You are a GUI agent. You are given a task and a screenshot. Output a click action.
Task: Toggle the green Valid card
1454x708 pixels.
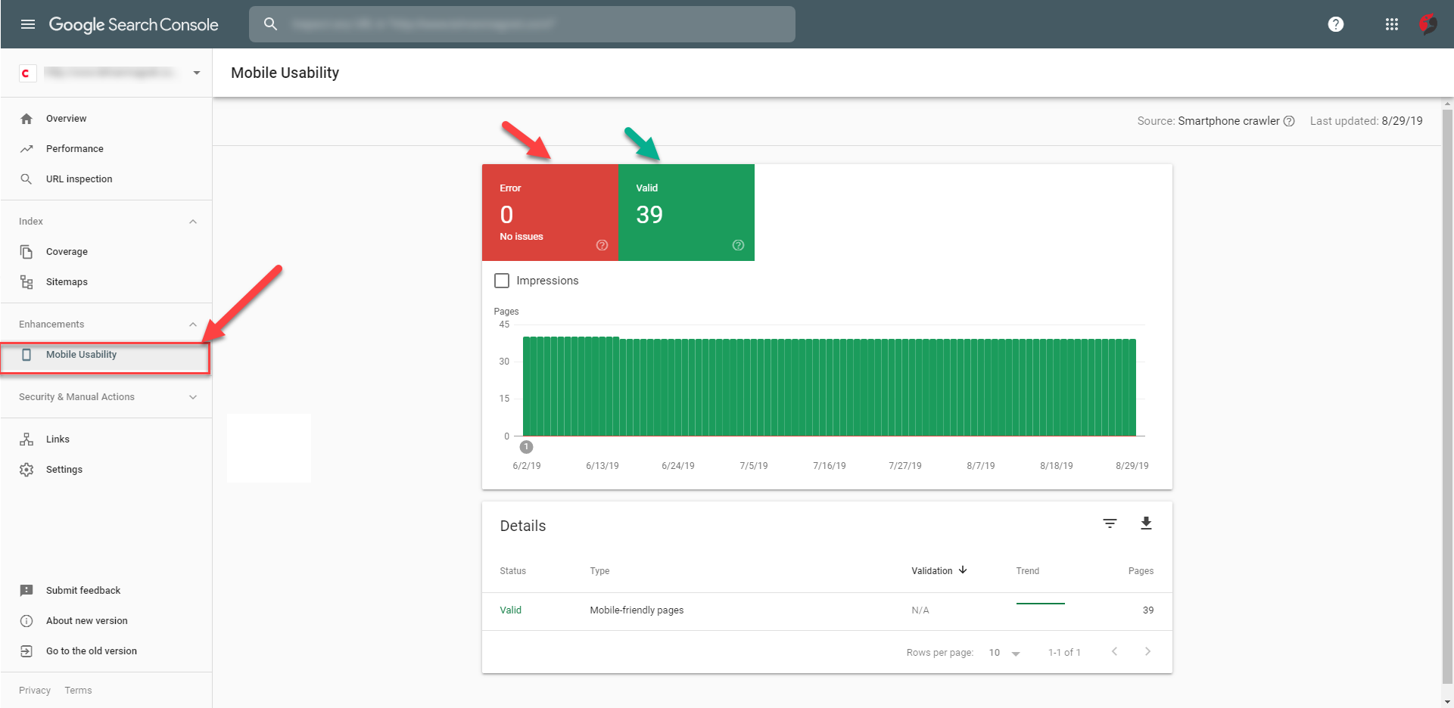(687, 213)
